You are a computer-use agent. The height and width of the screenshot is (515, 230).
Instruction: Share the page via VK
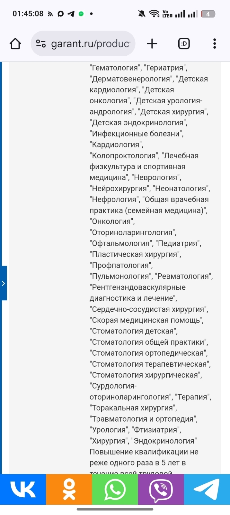tap(23, 489)
